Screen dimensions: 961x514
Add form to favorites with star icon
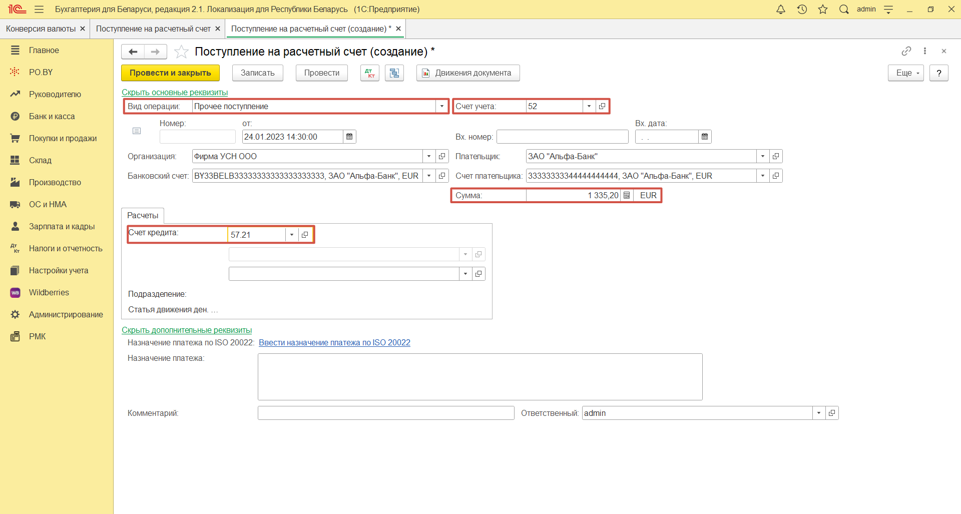click(181, 52)
